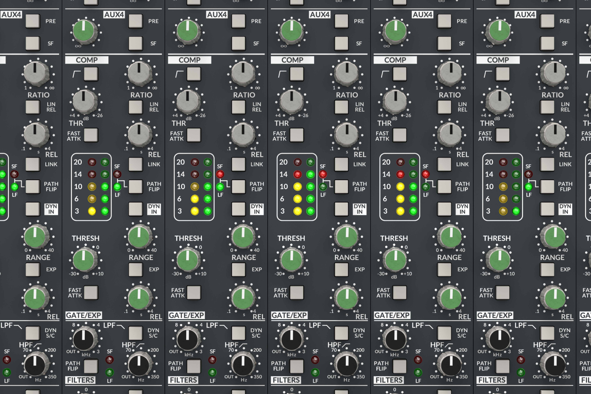Click the green RANGE knob in the third strip
This screenshot has width=591, height=394.
(346, 236)
